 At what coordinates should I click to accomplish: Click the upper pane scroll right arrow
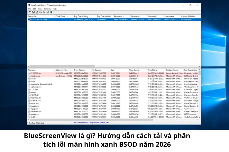[x=200, y=66]
